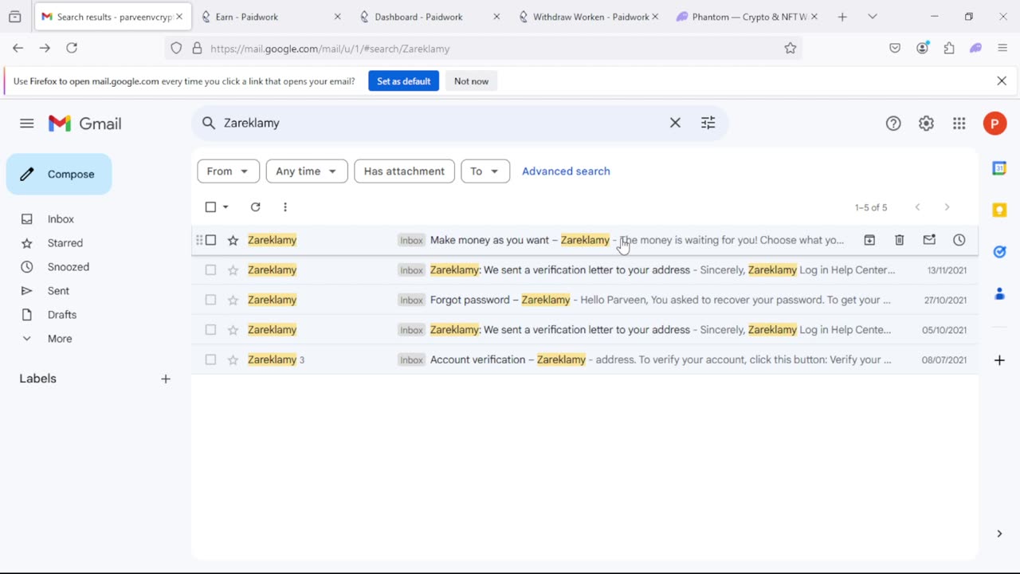Image resolution: width=1020 pixels, height=574 pixels.
Task: Switch to Dashboard - Paidwork tab
Action: tap(430, 17)
